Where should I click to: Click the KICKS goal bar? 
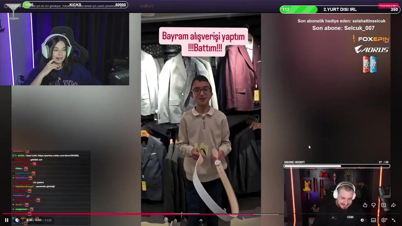click(x=75, y=5)
